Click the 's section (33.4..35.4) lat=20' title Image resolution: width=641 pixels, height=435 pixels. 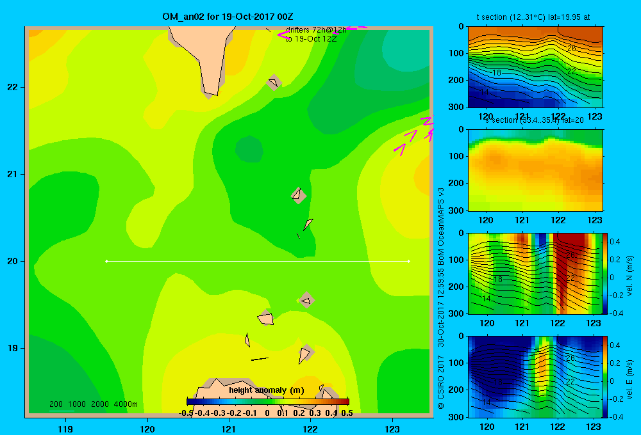click(534, 120)
